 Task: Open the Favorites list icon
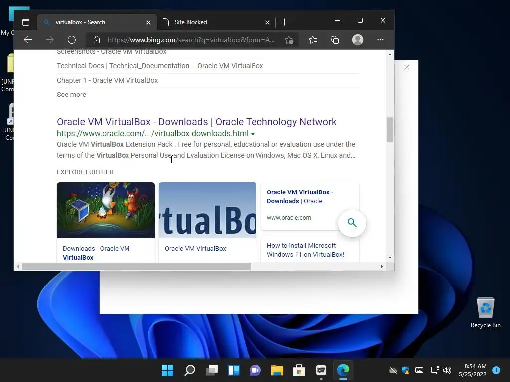tap(313, 40)
